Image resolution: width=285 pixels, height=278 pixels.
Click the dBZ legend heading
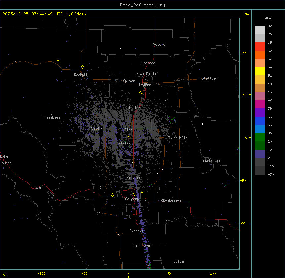tap(268, 17)
